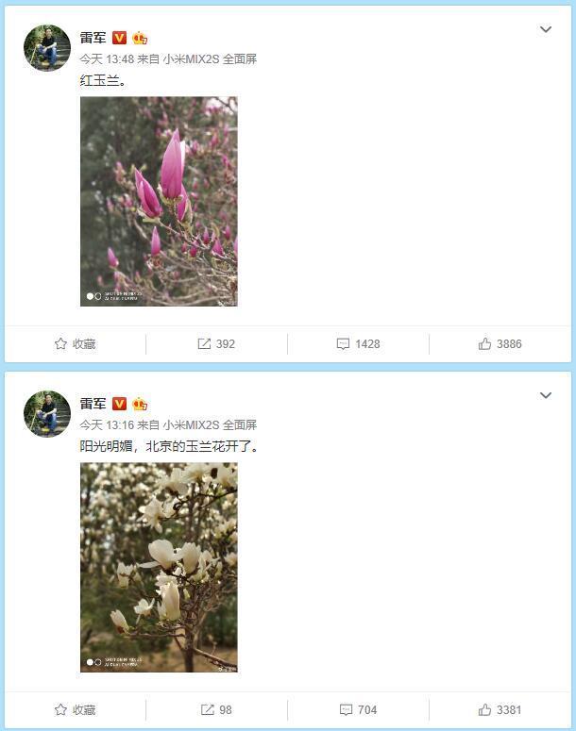This screenshot has width=576, height=731.
Task: Click the 收藏 label on the second post
Action: tap(84, 710)
